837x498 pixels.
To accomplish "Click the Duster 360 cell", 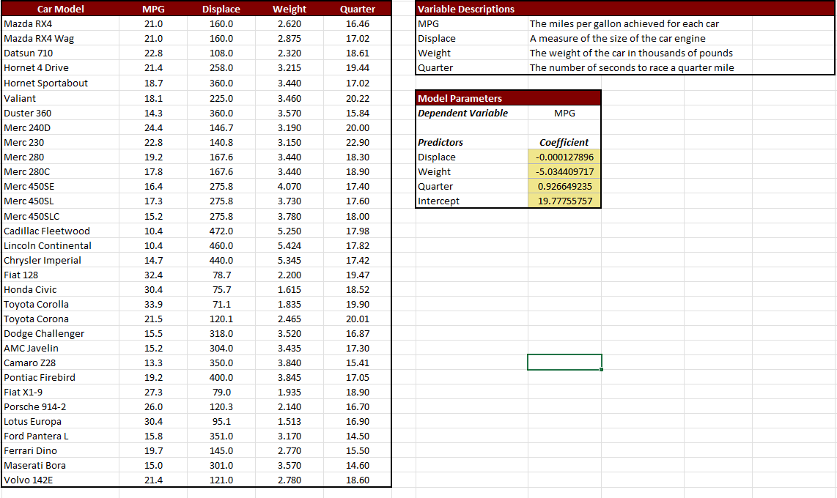I will pos(60,113).
